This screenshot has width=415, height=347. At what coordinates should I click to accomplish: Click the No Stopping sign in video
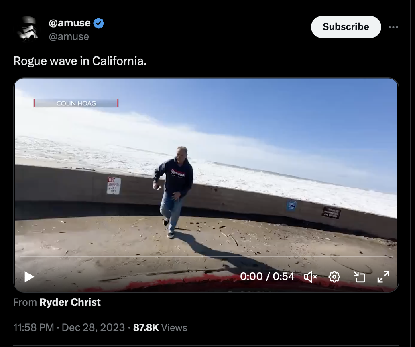114,185
